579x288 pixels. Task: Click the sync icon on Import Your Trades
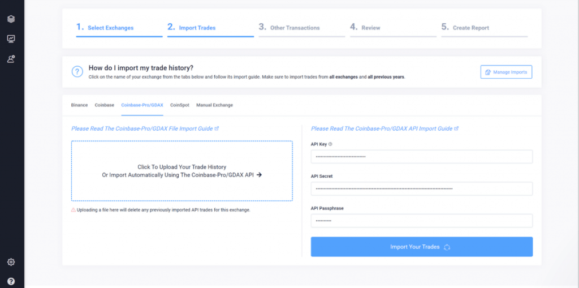point(447,247)
